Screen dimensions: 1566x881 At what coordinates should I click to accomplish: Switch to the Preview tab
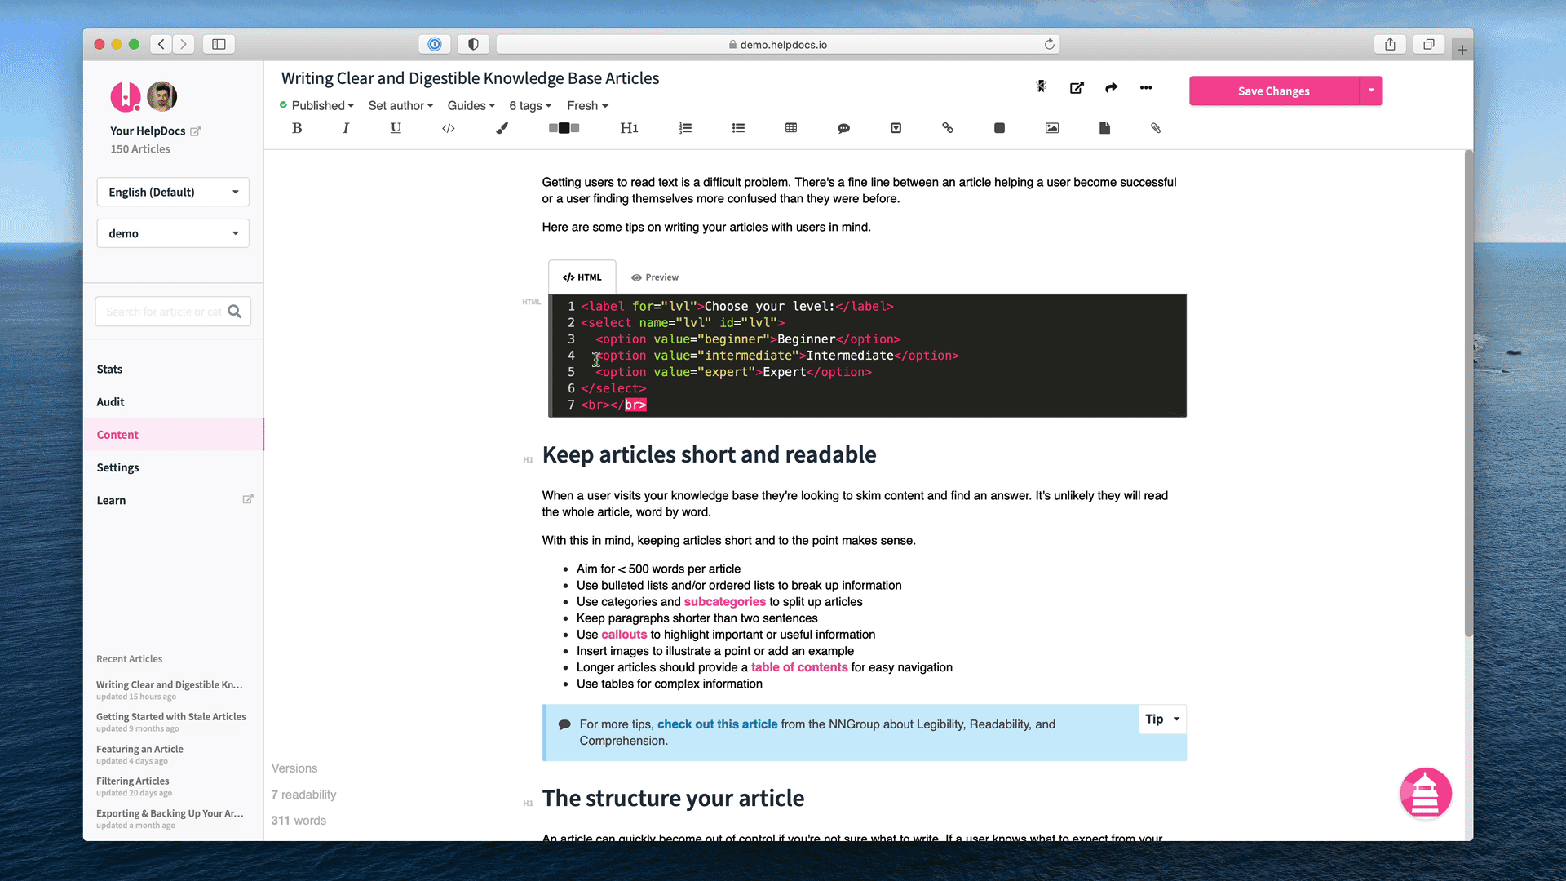pos(655,277)
